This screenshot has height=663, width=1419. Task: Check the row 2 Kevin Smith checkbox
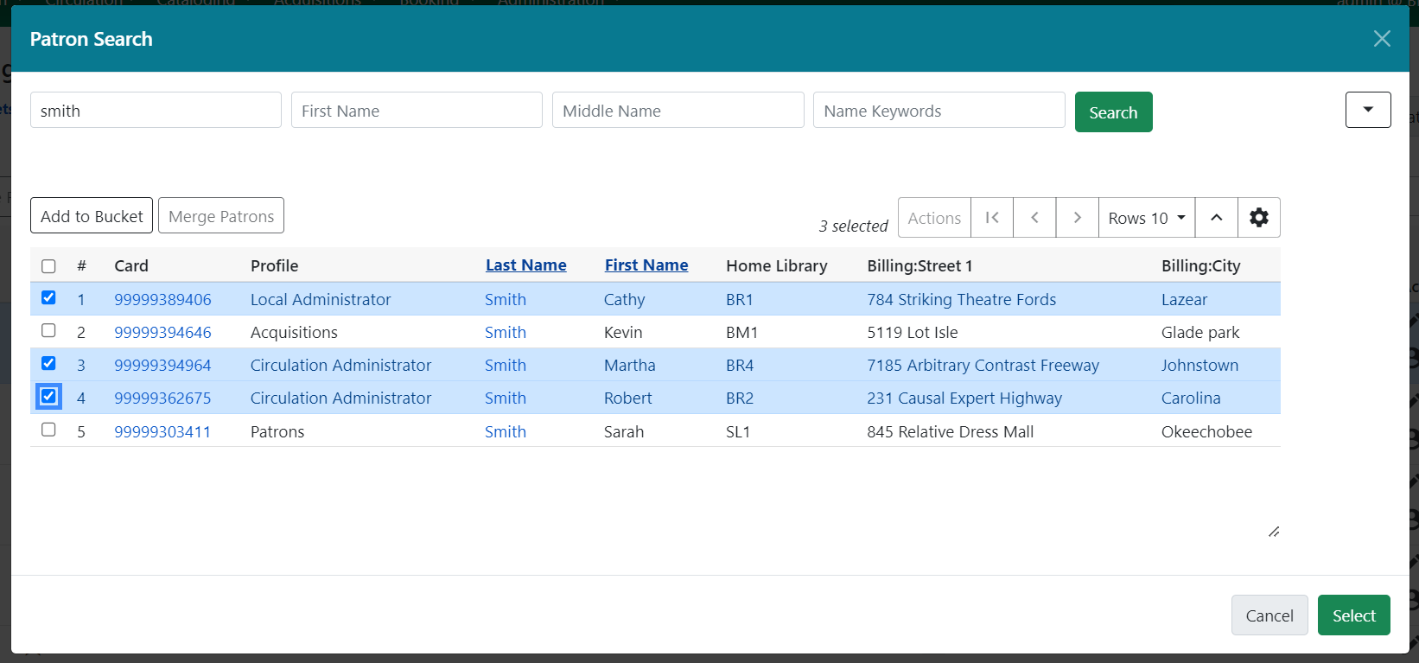click(x=48, y=331)
